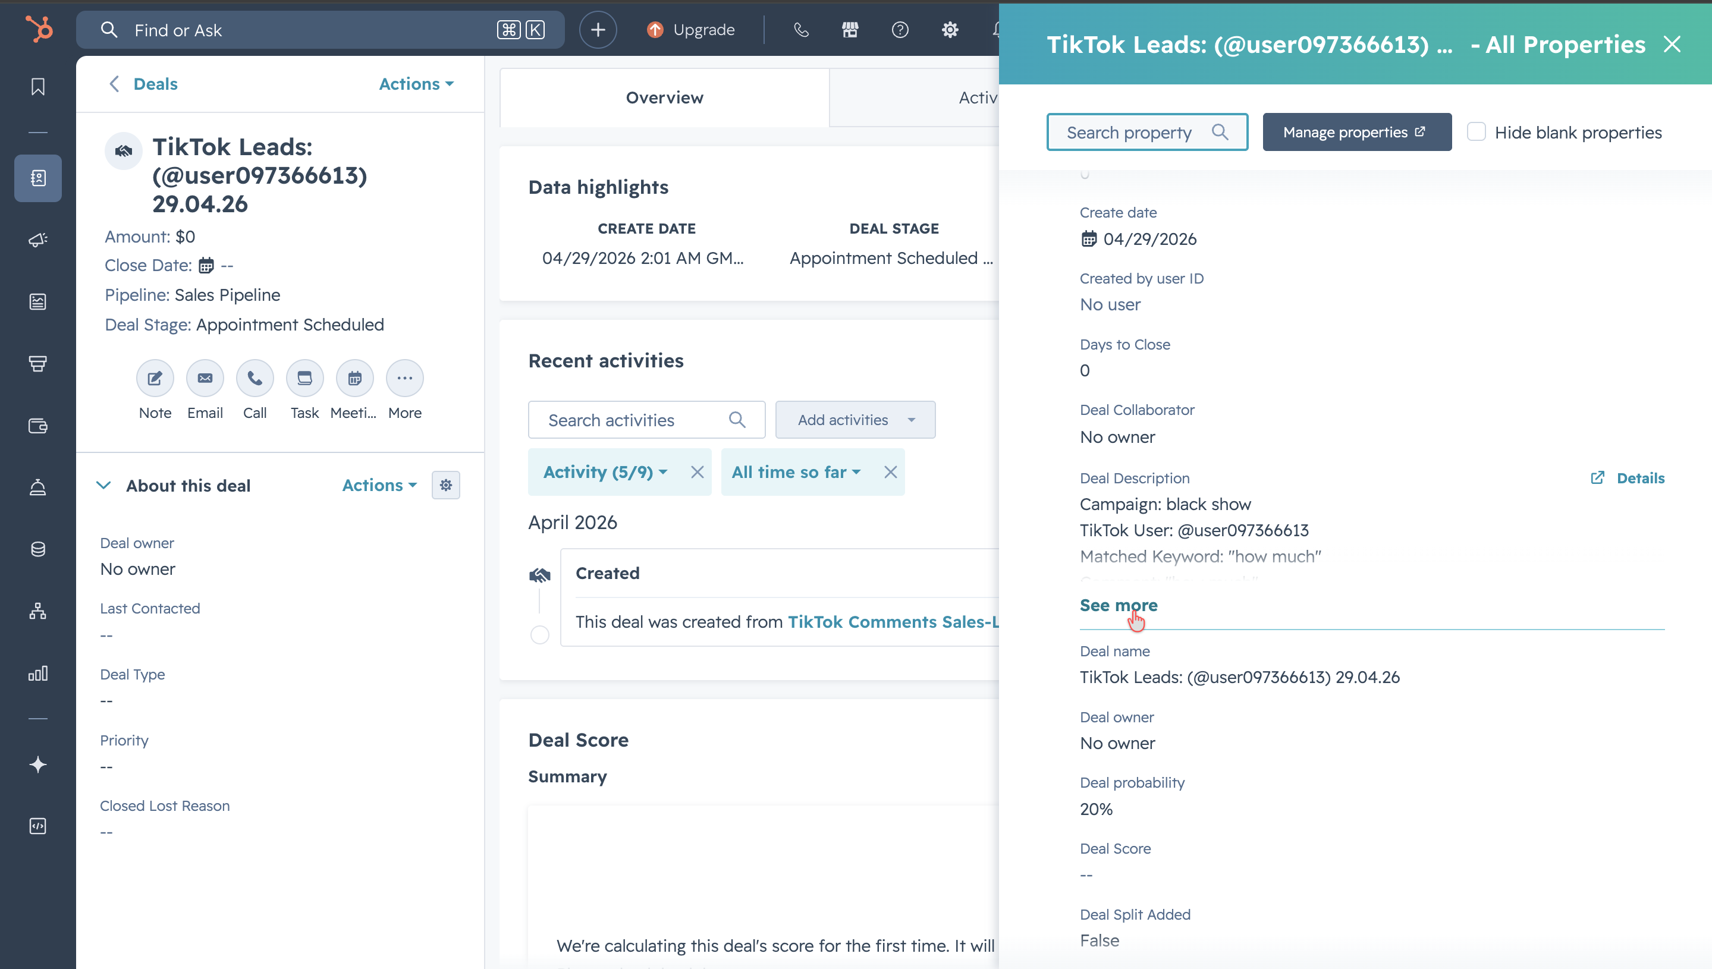
Task: Open TikTok Comments Sales-L link
Action: click(x=893, y=622)
